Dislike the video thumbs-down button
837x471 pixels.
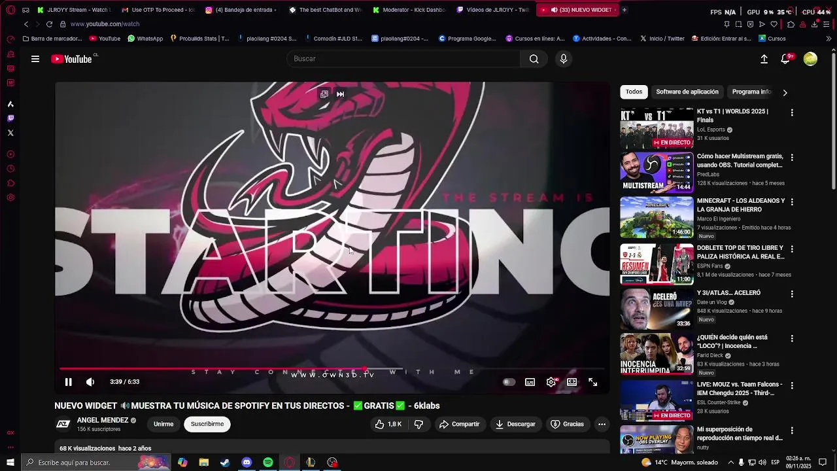pyautogui.click(x=418, y=425)
